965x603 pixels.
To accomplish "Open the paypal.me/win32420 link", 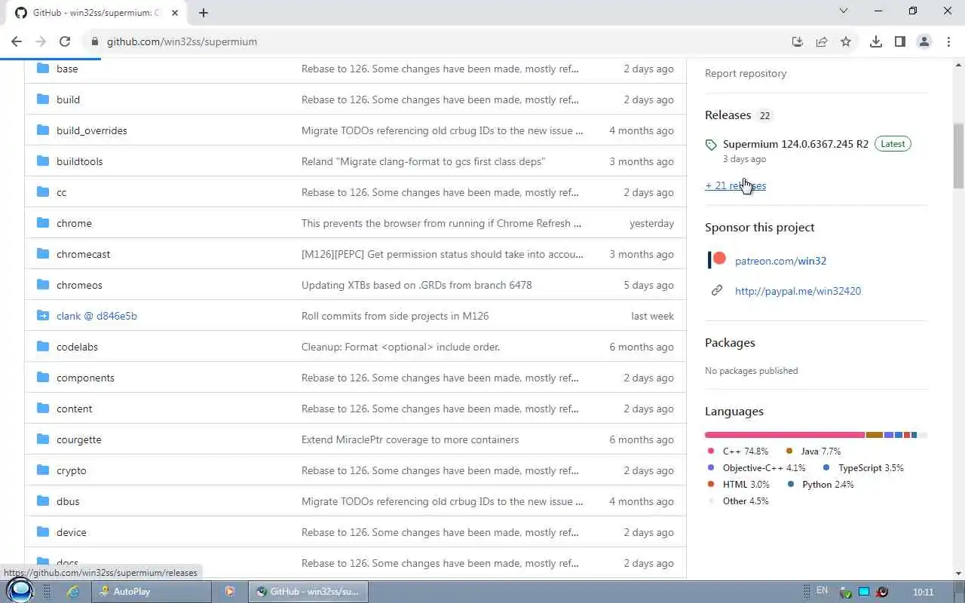I will 798,291.
